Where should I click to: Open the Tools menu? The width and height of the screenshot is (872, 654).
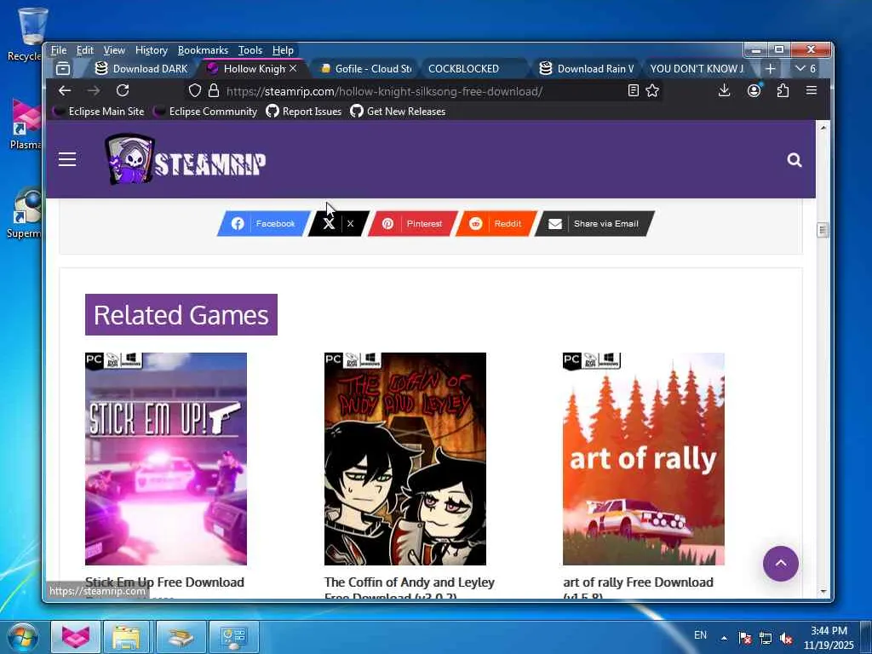click(x=250, y=50)
